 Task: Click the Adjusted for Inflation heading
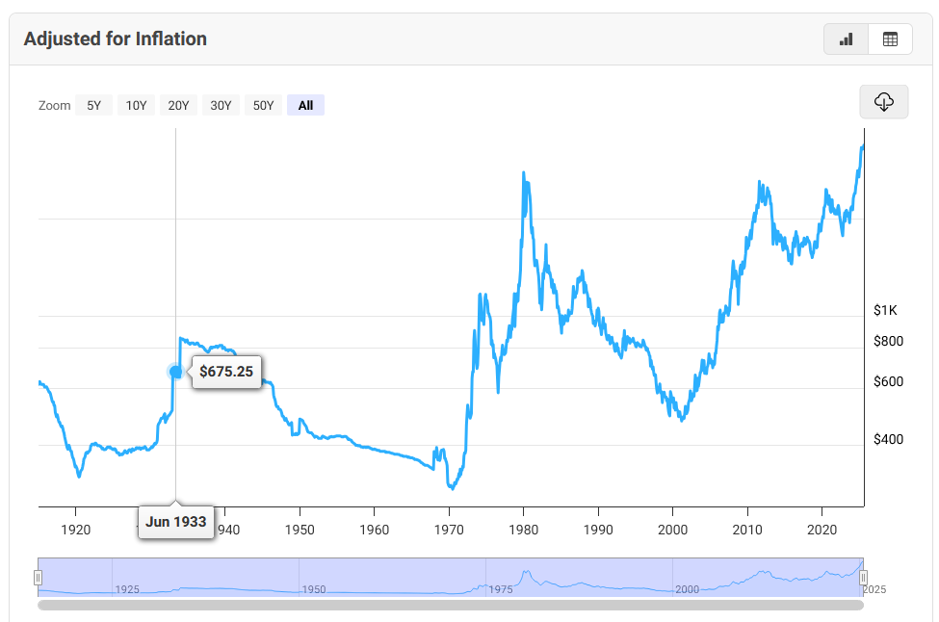[115, 39]
